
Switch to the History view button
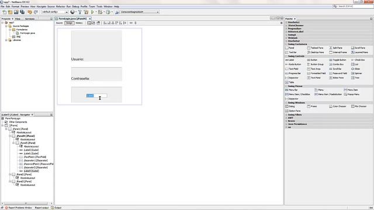coord(79,23)
